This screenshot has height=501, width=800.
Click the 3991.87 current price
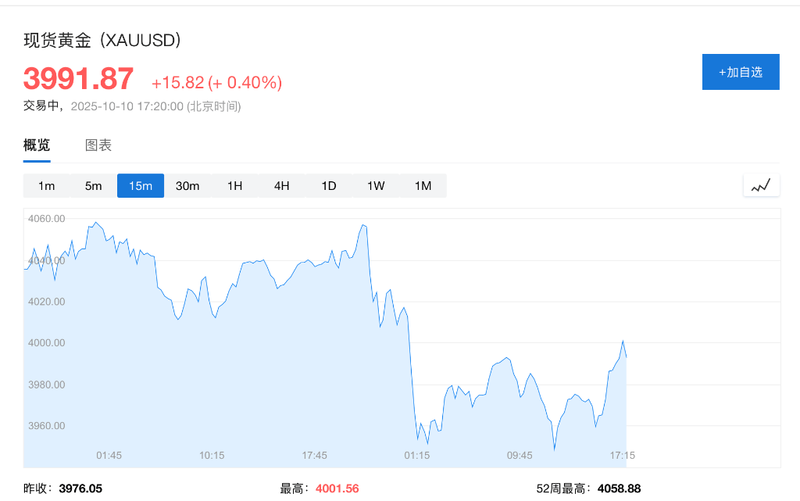click(x=79, y=79)
